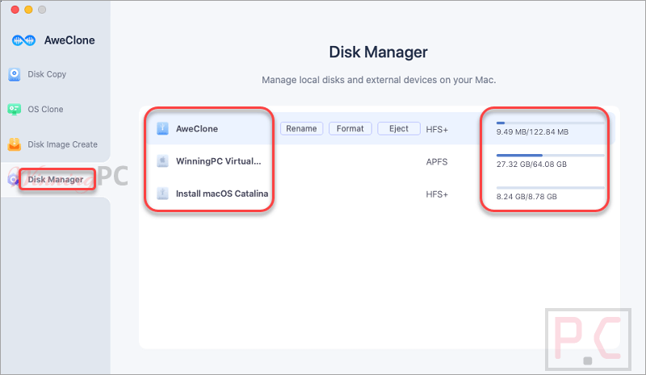646x375 pixels.
Task: Open the Disk Copy tab
Action: 47,74
